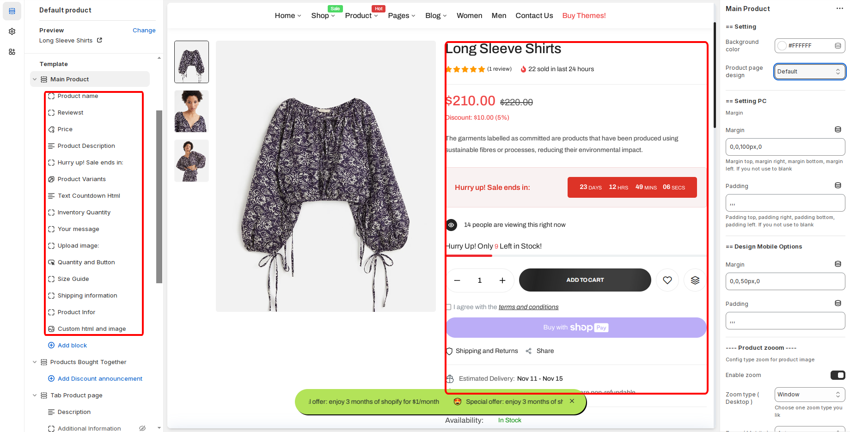Open Long Sleeve Shirts preview external link icon
Image resolution: width=850 pixels, height=432 pixels.
tap(99, 40)
